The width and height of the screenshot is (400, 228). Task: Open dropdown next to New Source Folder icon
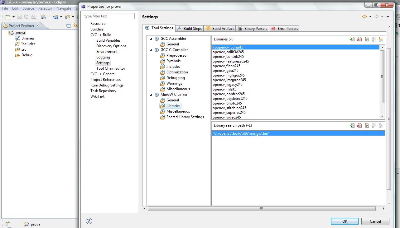[73, 17]
